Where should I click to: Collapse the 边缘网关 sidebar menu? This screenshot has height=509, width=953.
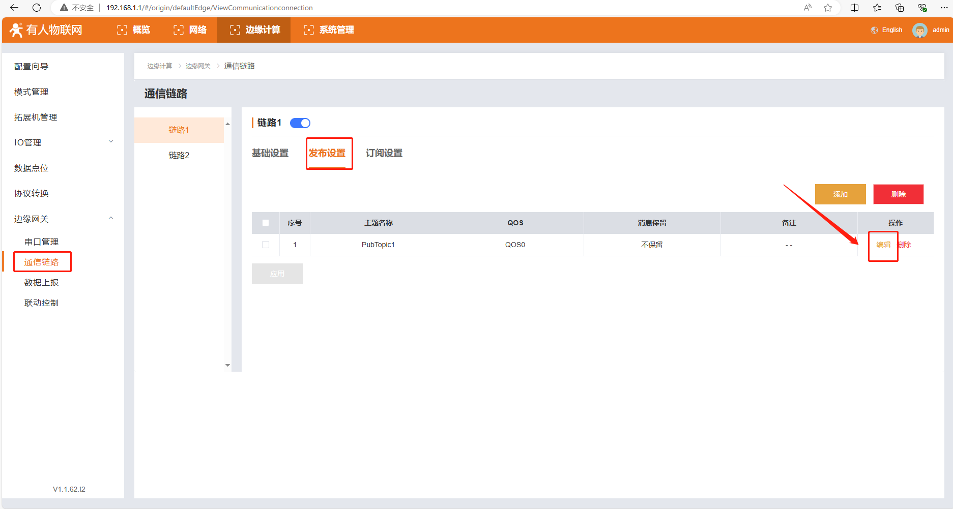point(111,218)
